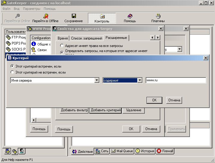215x163 pixels.
Task: Click the Действие tab icon
Action: 74,151
